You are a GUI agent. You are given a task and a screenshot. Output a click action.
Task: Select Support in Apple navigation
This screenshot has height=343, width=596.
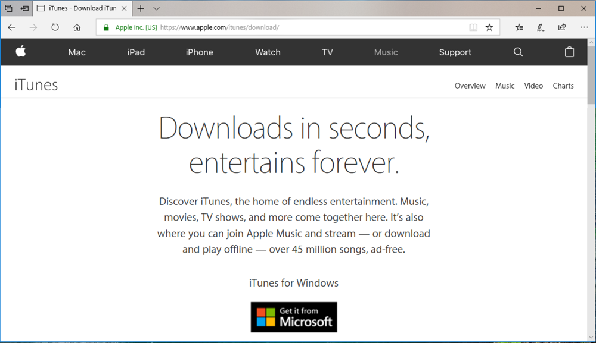pos(455,52)
